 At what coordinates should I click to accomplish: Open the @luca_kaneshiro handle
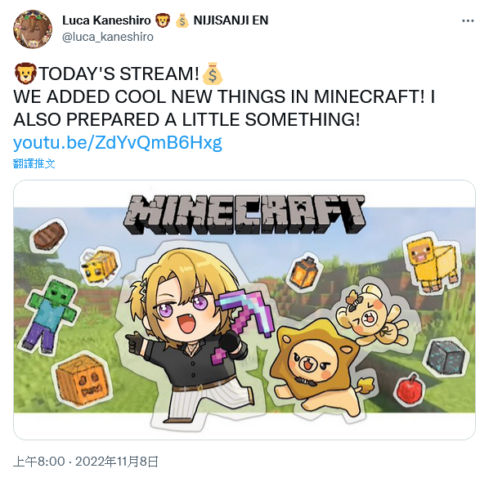[108, 37]
